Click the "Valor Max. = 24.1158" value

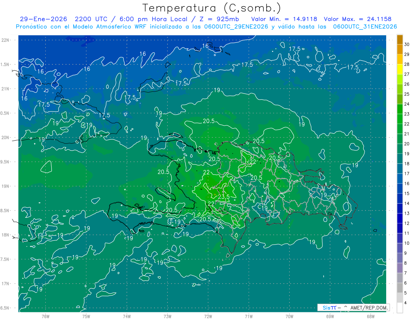tap(358, 19)
